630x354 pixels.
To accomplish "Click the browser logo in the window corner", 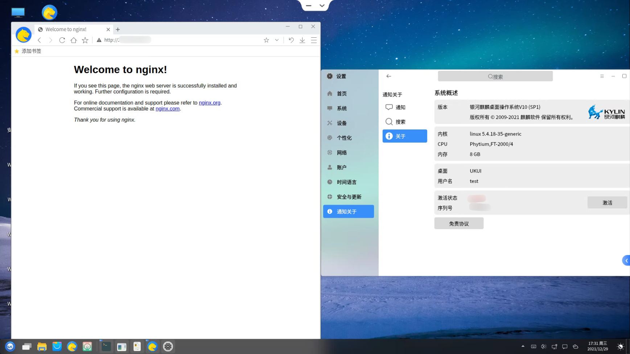I will click(24, 35).
